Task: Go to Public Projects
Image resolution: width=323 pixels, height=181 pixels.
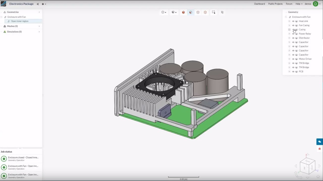Action: point(275,4)
